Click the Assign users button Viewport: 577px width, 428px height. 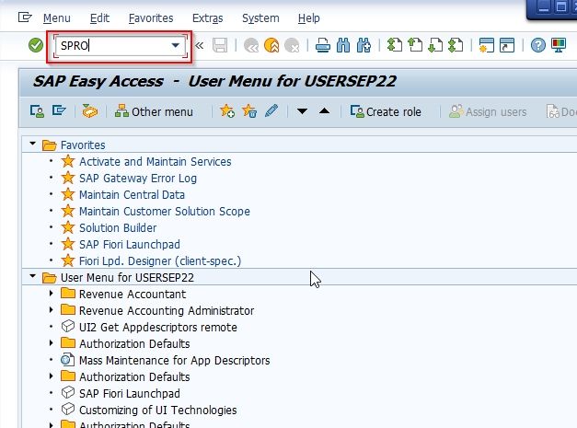coord(488,111)
